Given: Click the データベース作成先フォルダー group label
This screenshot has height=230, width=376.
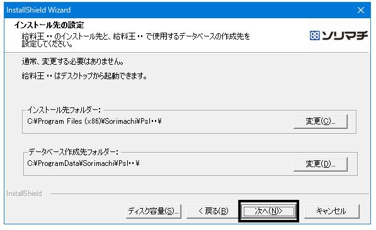Looking at the screenshot, I should (x=74, y=152).
